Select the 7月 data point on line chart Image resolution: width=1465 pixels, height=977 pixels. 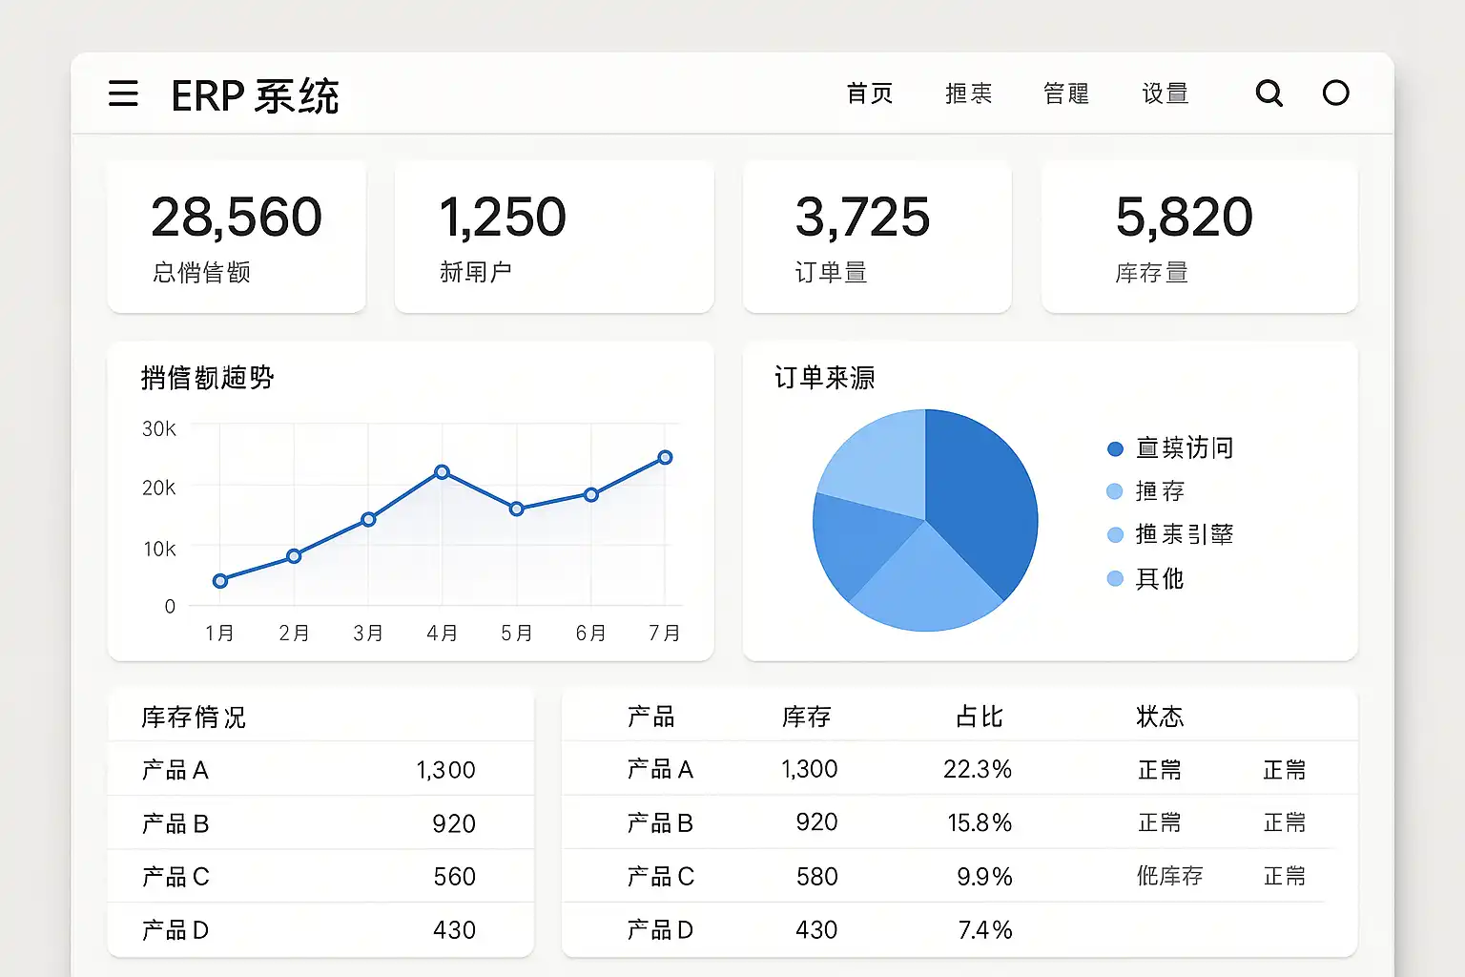[x=665, y=458]
